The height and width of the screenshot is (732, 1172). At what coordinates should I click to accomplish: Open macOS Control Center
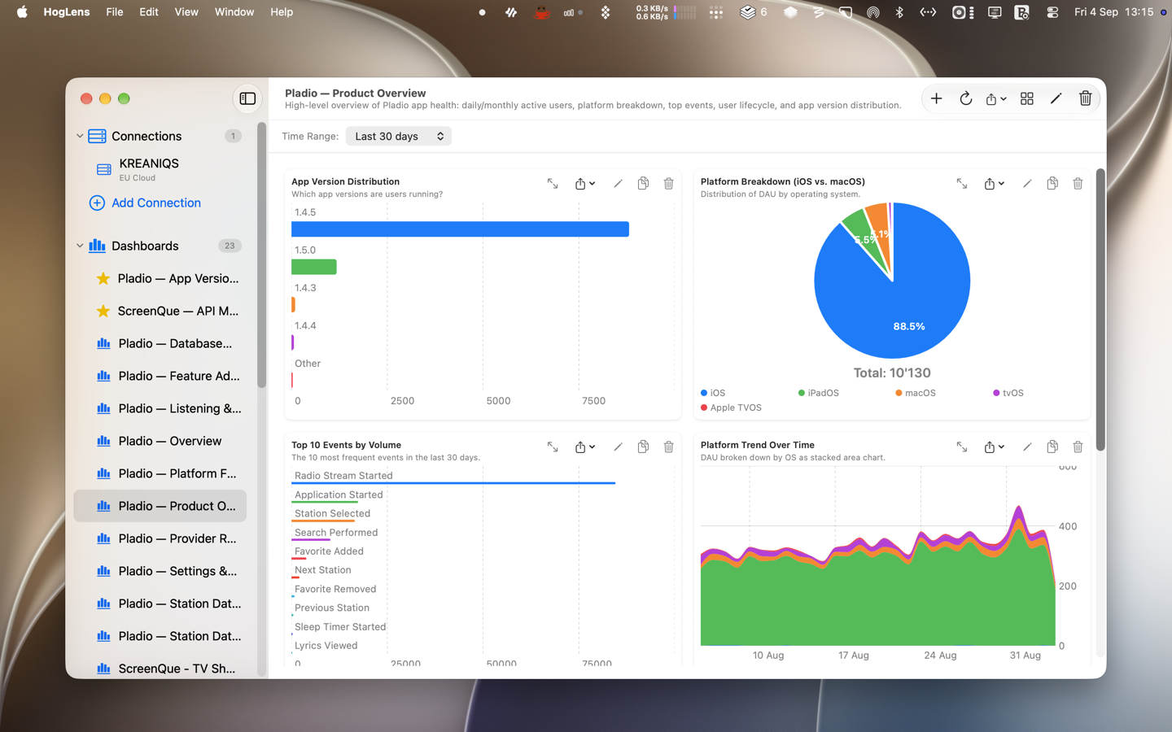[x=1052, y=12]
